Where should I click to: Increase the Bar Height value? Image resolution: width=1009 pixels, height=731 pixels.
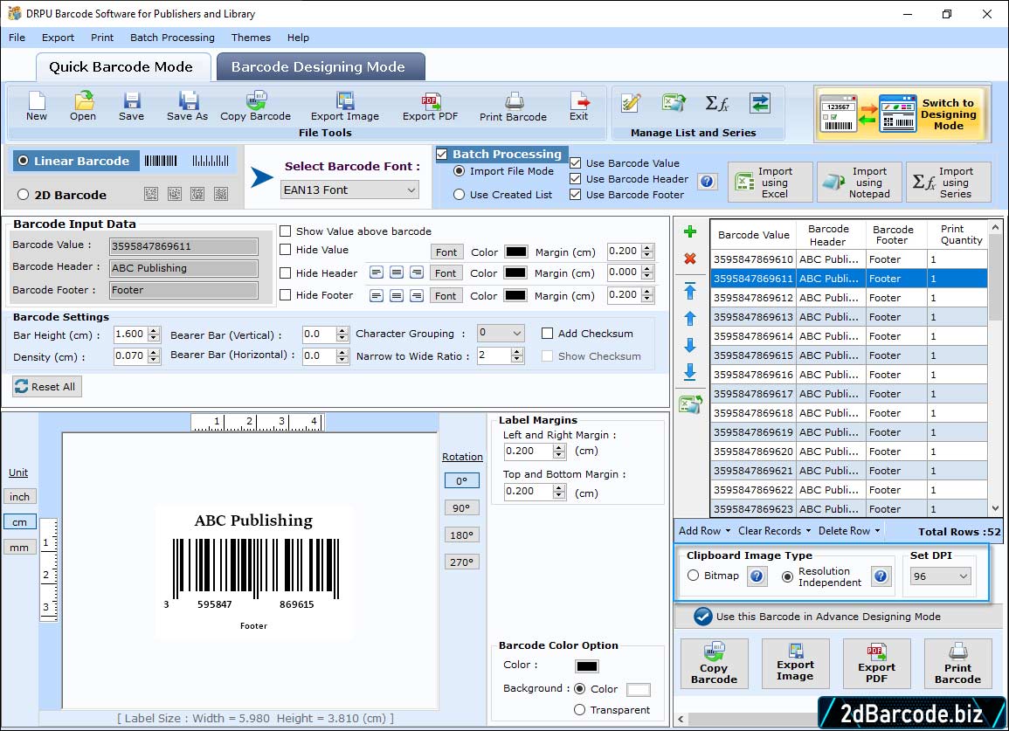153,331
